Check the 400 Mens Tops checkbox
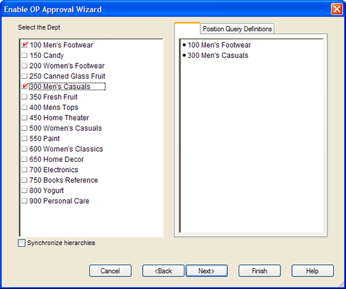Screen dimensions: 346x289 point(25,108)
